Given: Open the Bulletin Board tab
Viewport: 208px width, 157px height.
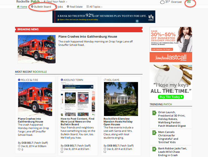Looking at the screenshot, I should click(x=43, y=7).
